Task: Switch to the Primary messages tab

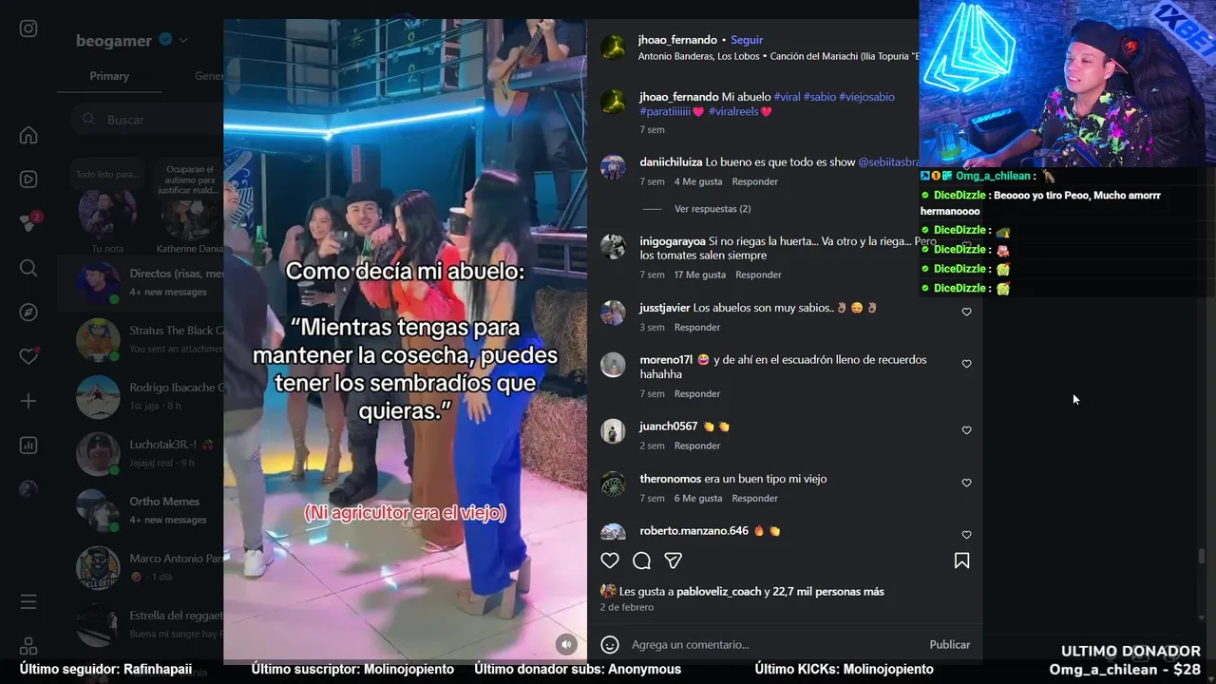Action: pos(109,76)
